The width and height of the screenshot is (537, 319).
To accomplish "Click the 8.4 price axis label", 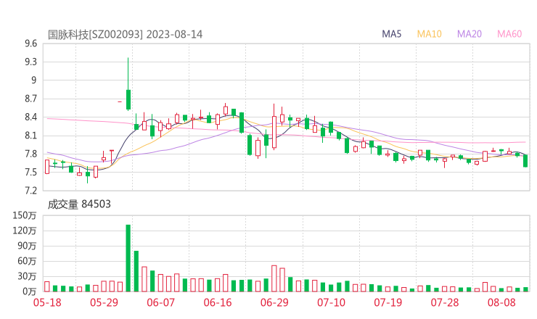I will click(x=30, y=117).
